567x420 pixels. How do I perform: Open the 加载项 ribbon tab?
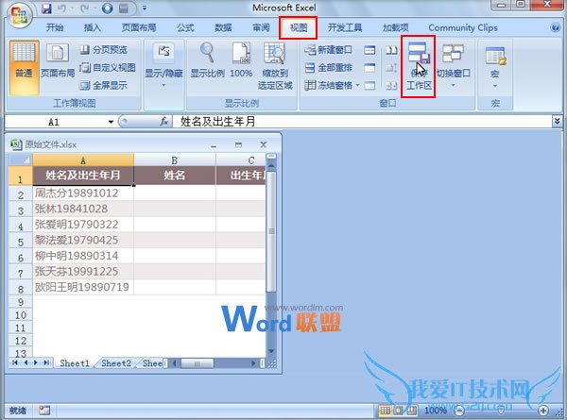pos(396,27)
